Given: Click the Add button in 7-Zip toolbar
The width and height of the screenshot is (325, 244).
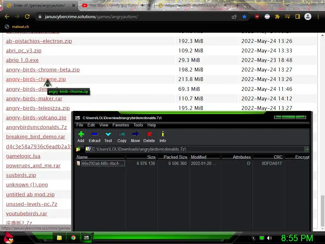Looking at the screenshot, I should [x=81, y=137].
